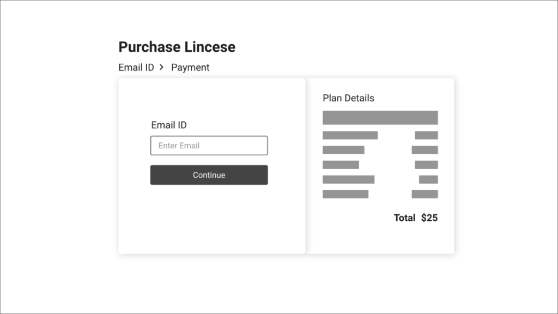Viewport: 558px width, 314px height.
Task: Click the Enter Email input field
Action: 209,145
